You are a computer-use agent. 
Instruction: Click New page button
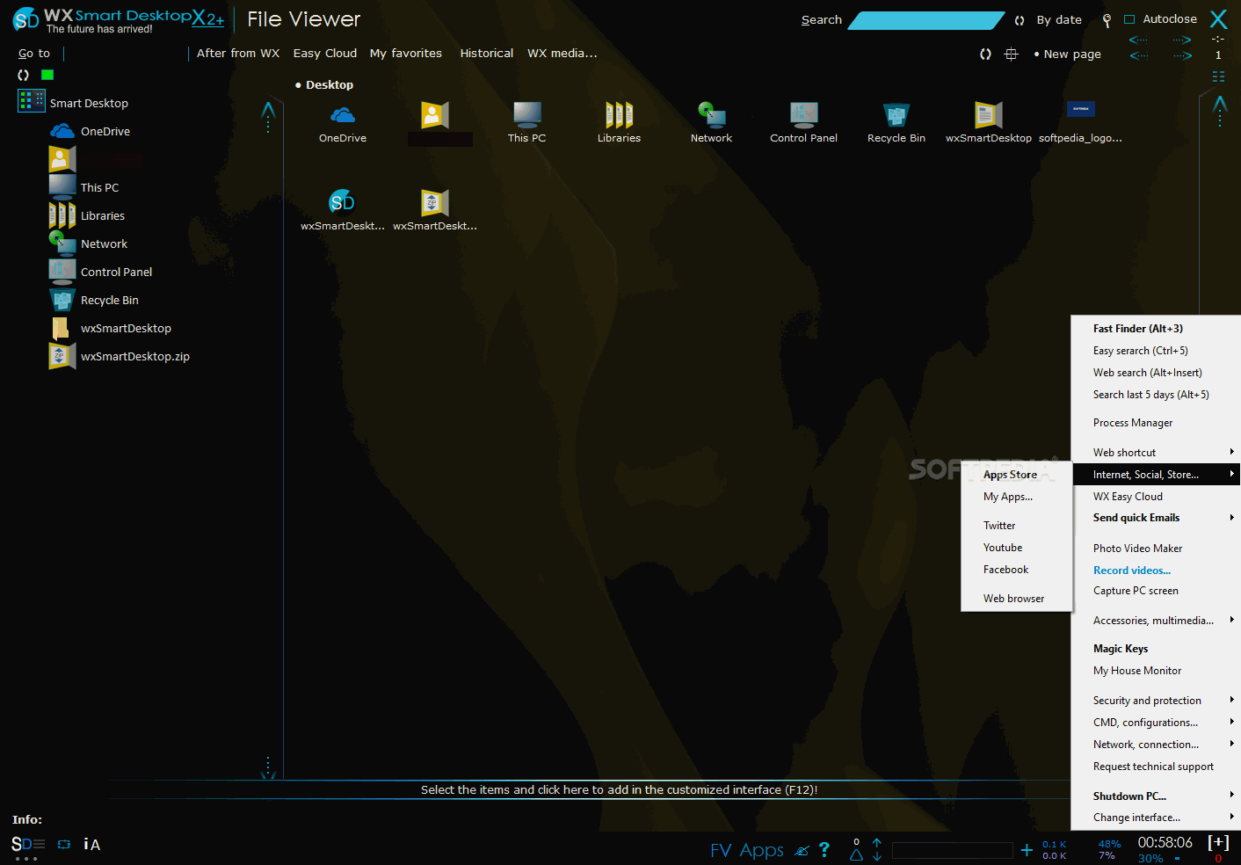click(x=1067, y=55)
